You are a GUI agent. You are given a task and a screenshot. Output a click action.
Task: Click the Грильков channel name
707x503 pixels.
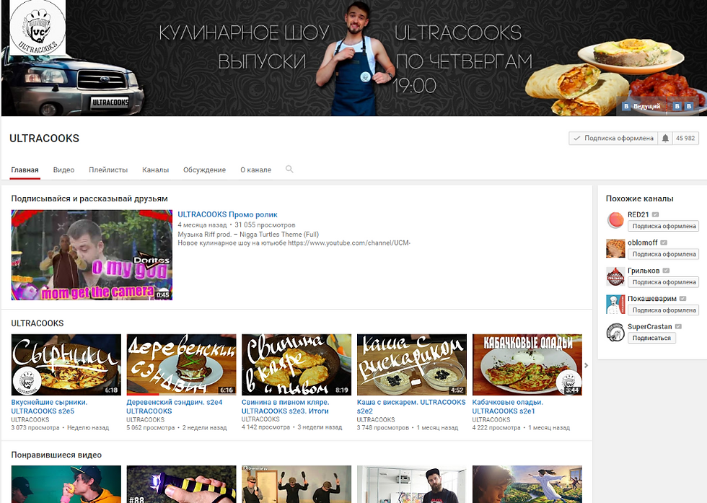[644, 271]
